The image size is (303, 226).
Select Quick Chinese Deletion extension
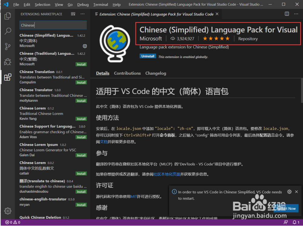(53, 217)
